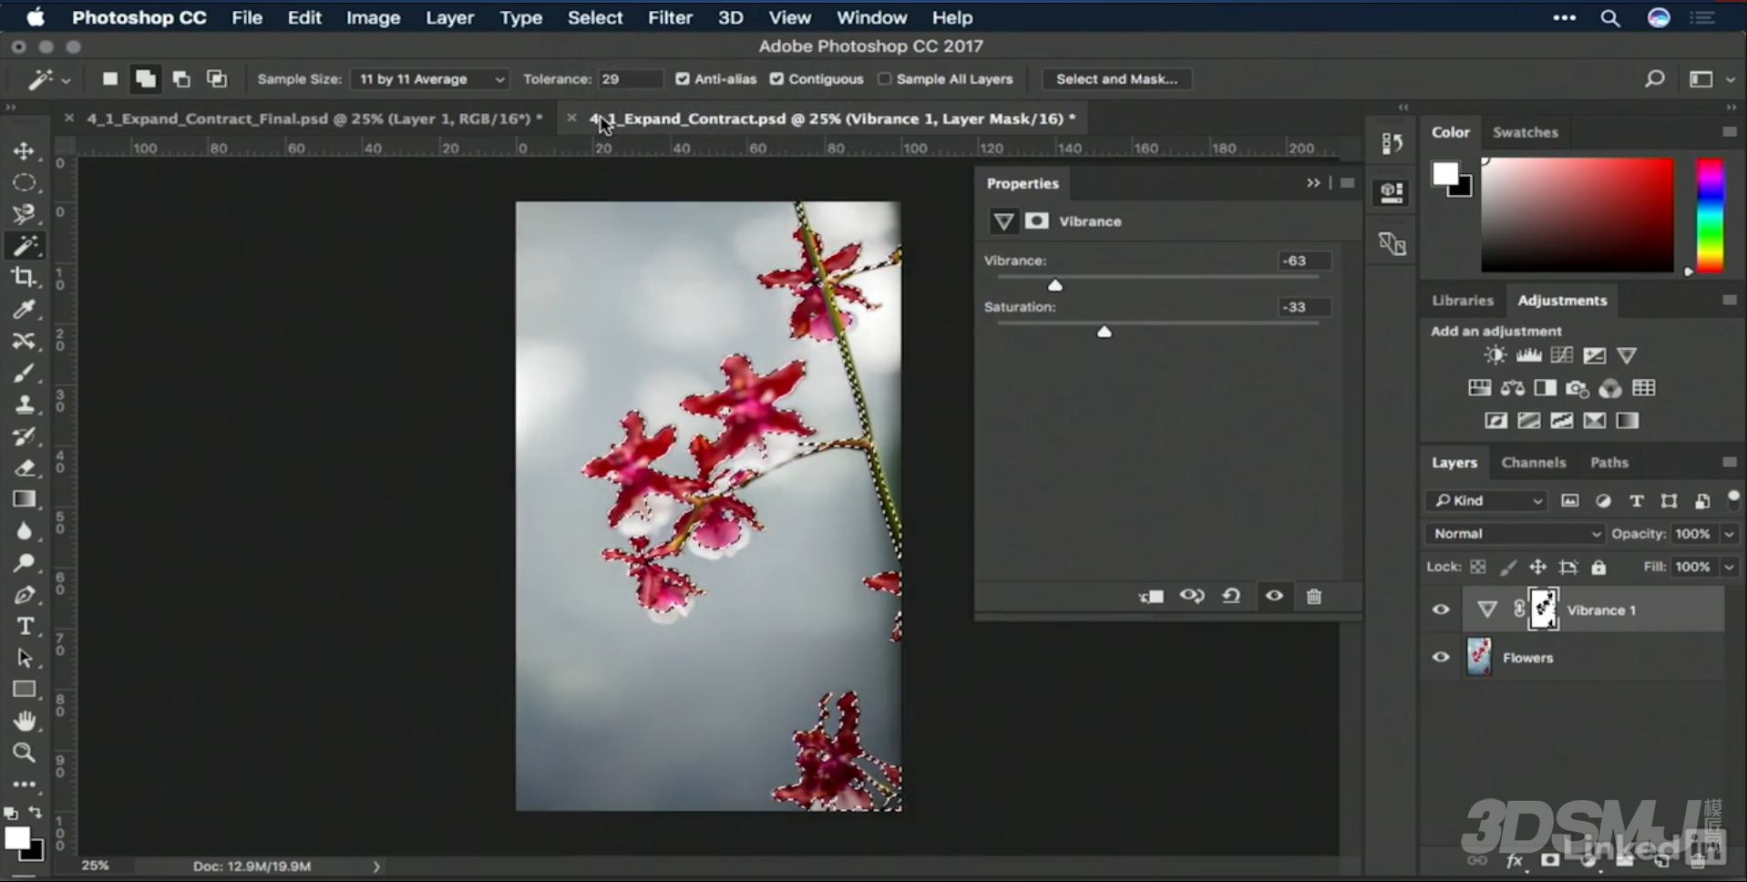Select the Crop tool
The width and height of the screenshot is (1747, 882).
[25, 277]
